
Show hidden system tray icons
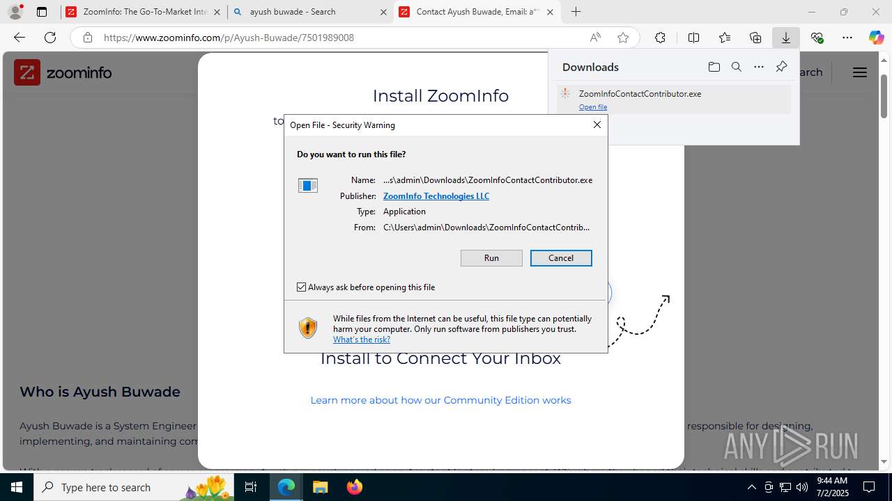tap(751, 487)
